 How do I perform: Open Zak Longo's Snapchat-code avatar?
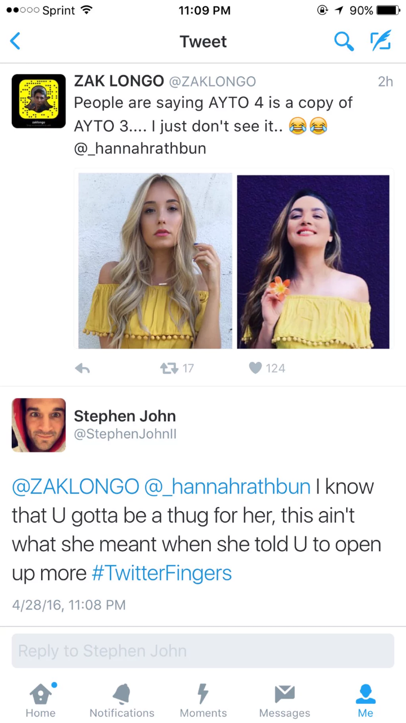point(39,102)
